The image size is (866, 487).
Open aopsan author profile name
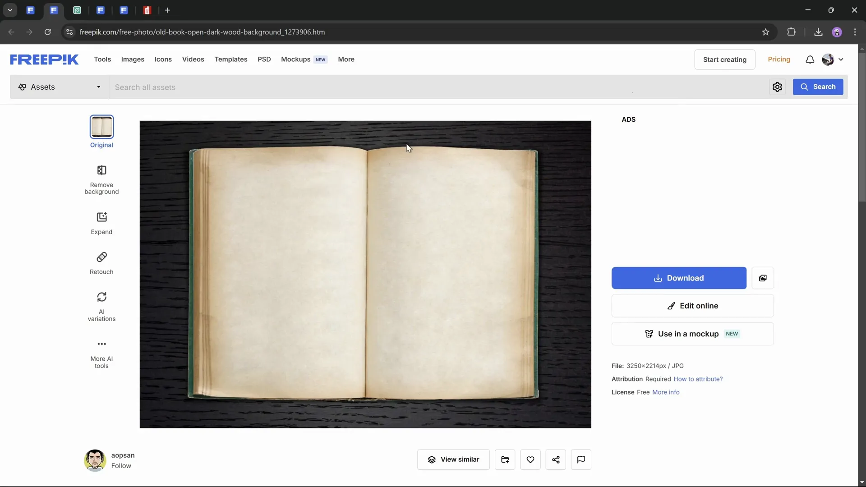tap(123, 455)
